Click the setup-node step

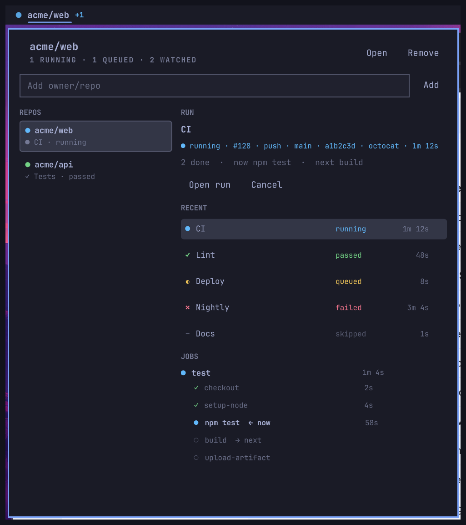(225, 405)
